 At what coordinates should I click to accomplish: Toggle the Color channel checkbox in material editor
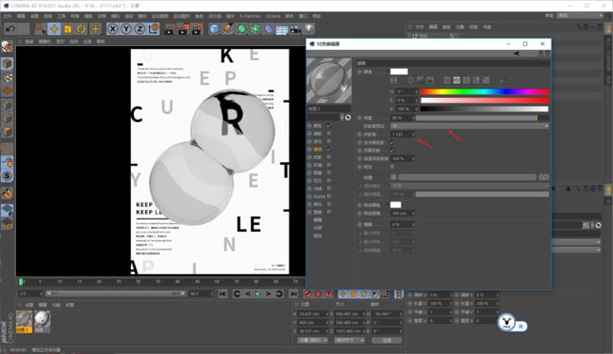(x=329, y=125)
